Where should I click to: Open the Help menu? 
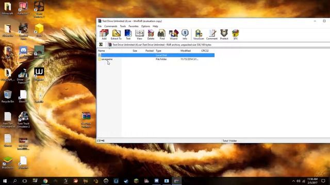pos(155,26)
